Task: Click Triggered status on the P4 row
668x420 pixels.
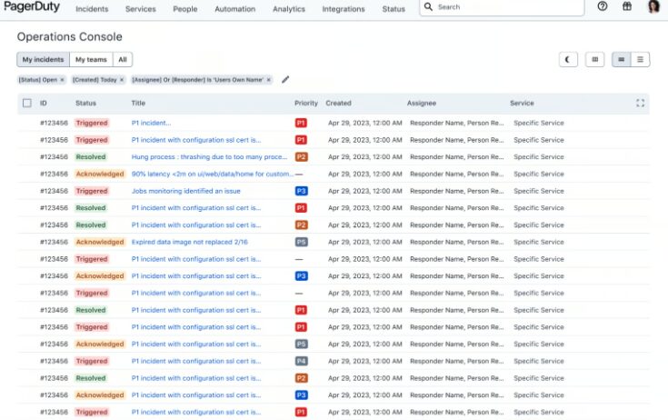Action: pos(92,361)
